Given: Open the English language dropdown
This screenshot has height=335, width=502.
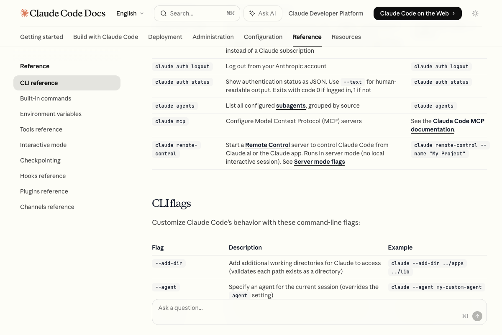Looking at the screenshot, I should click(x=126, y=13).
